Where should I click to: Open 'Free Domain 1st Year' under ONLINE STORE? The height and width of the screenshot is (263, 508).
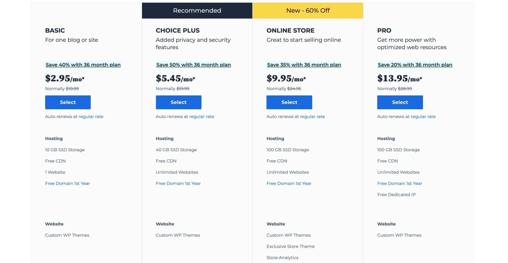pyautogui.click(x=289, y=183)
